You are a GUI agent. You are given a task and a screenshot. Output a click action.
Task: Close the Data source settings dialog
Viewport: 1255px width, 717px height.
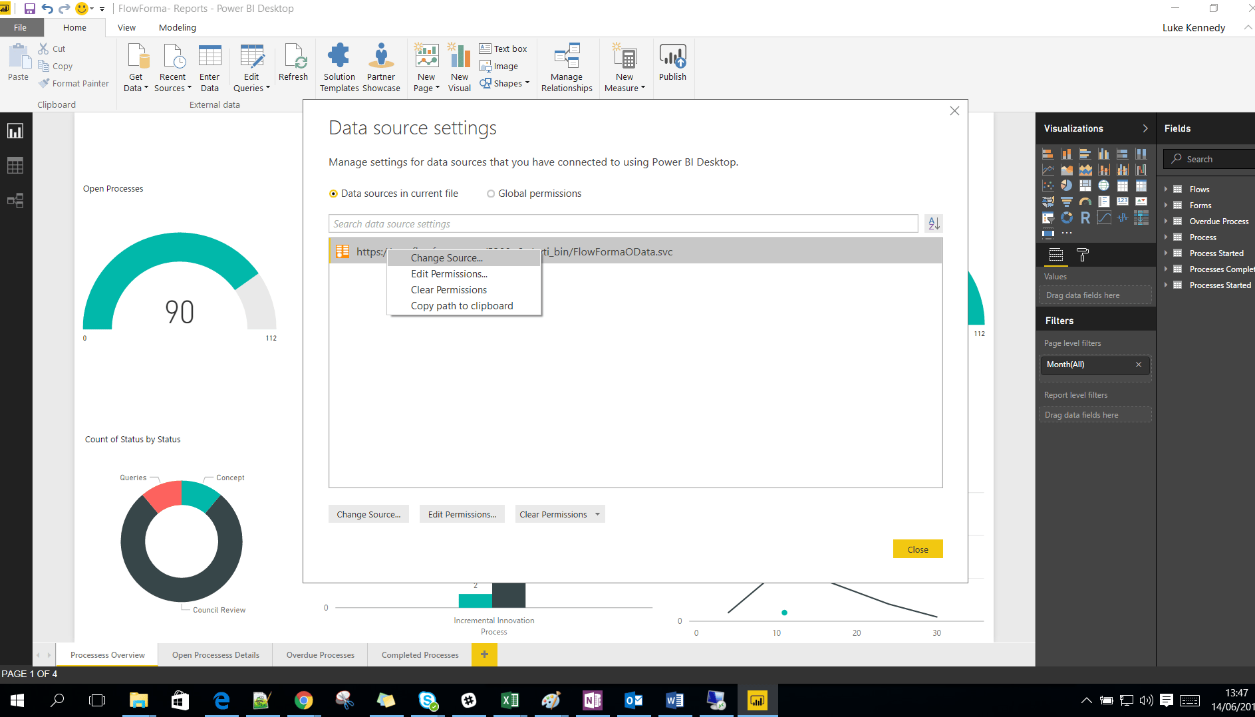point(954,111)
